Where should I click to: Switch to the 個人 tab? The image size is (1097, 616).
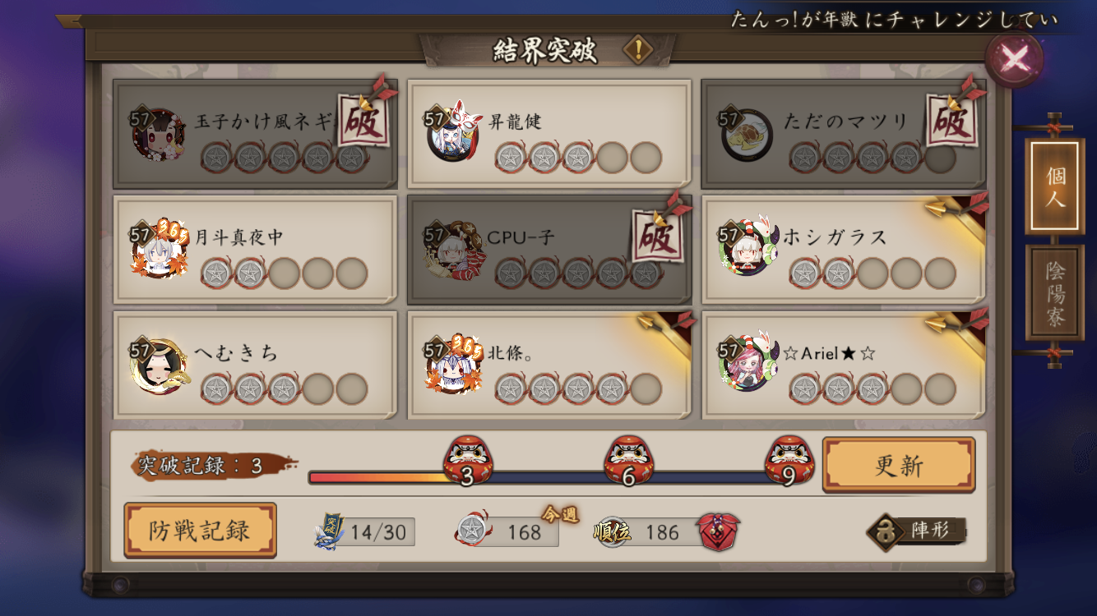coord(1055,187)
